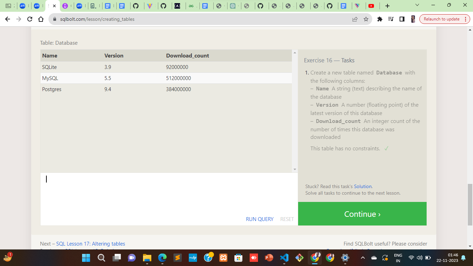Launch PowerPoint from the taskbar
The height and width of the screenshot is (266, 473).
269,257
